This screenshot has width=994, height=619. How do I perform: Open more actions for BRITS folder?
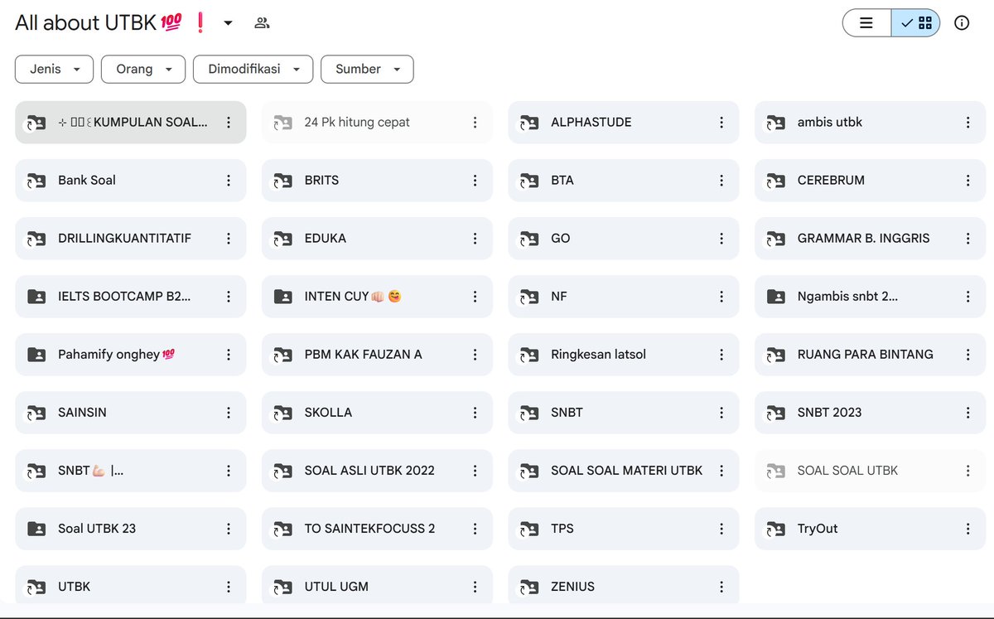point(475,181)
